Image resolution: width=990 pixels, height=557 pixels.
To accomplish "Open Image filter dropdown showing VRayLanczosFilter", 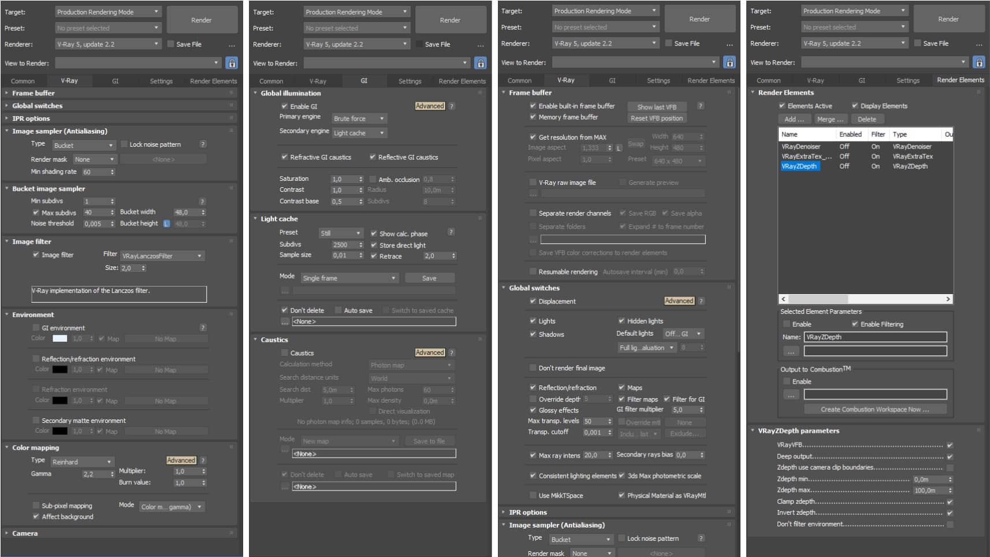I will tap(162, 255).
